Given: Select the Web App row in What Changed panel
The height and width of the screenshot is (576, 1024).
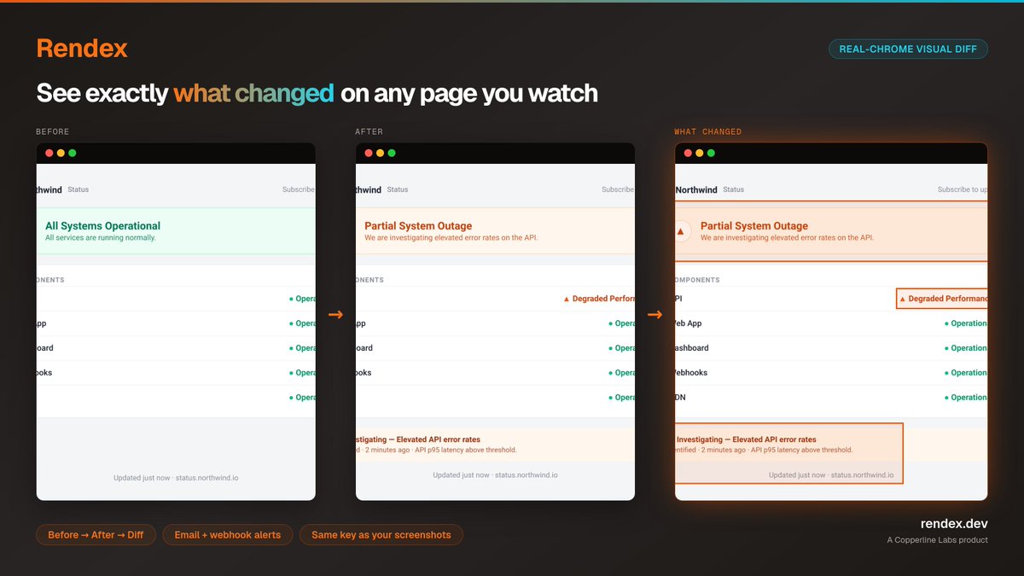Looking at the screenshot, I should (x=831, y=323).
